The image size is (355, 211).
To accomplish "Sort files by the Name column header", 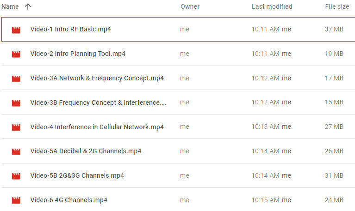I will pyautogui.click(x=10, y=6).
